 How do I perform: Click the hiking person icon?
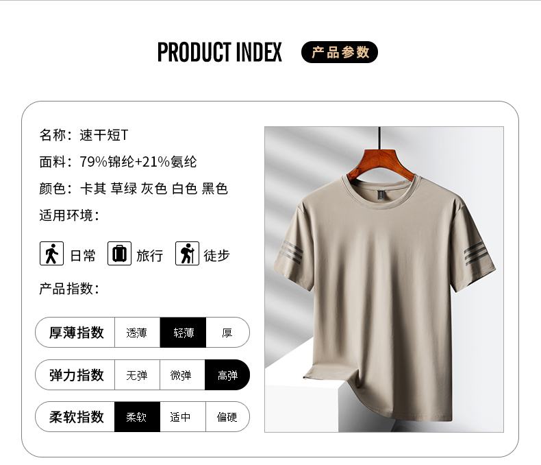point(187,254)
